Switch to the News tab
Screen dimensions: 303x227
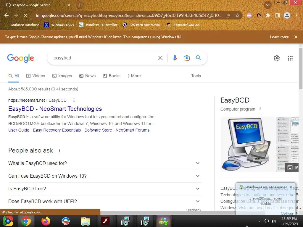88,76
